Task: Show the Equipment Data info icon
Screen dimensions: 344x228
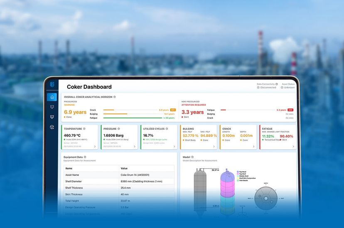Action: [x=85, y=157]
